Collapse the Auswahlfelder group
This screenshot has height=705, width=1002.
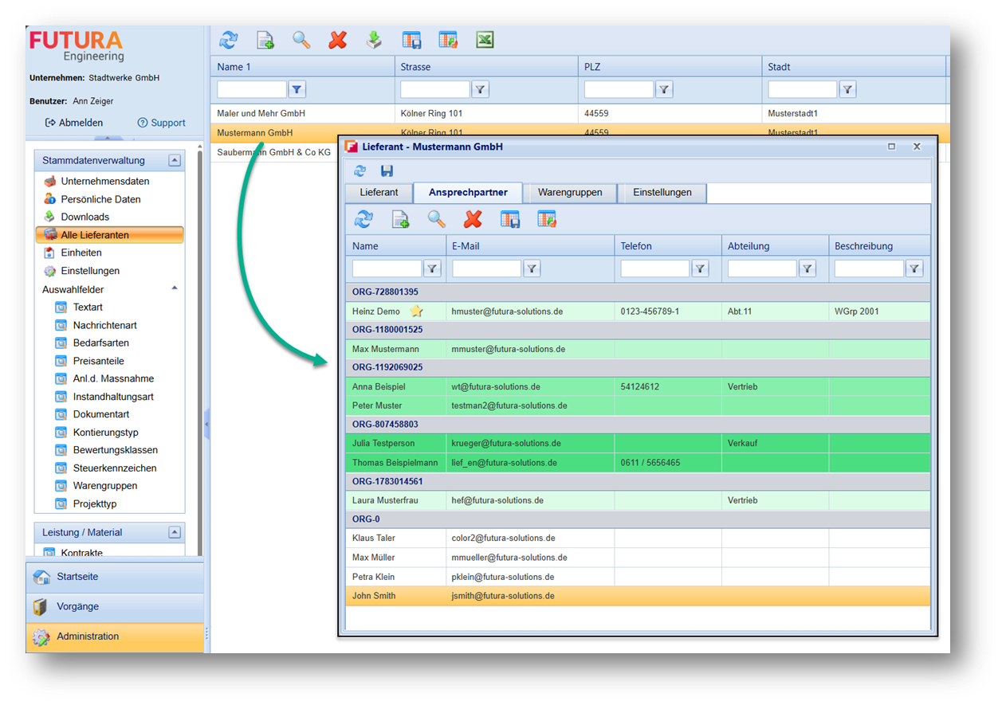(175, 288)
